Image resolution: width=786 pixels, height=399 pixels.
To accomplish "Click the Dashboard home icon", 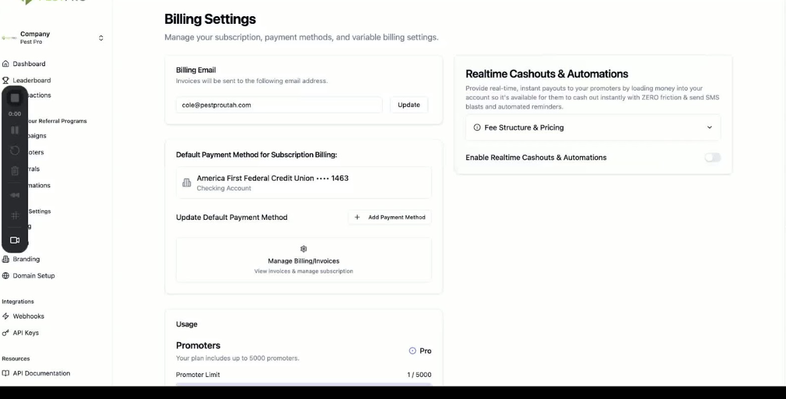I will point(6,64).
